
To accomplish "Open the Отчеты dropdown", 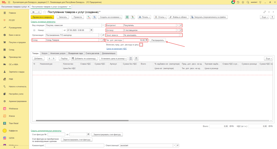I will (x=161, y=17).
